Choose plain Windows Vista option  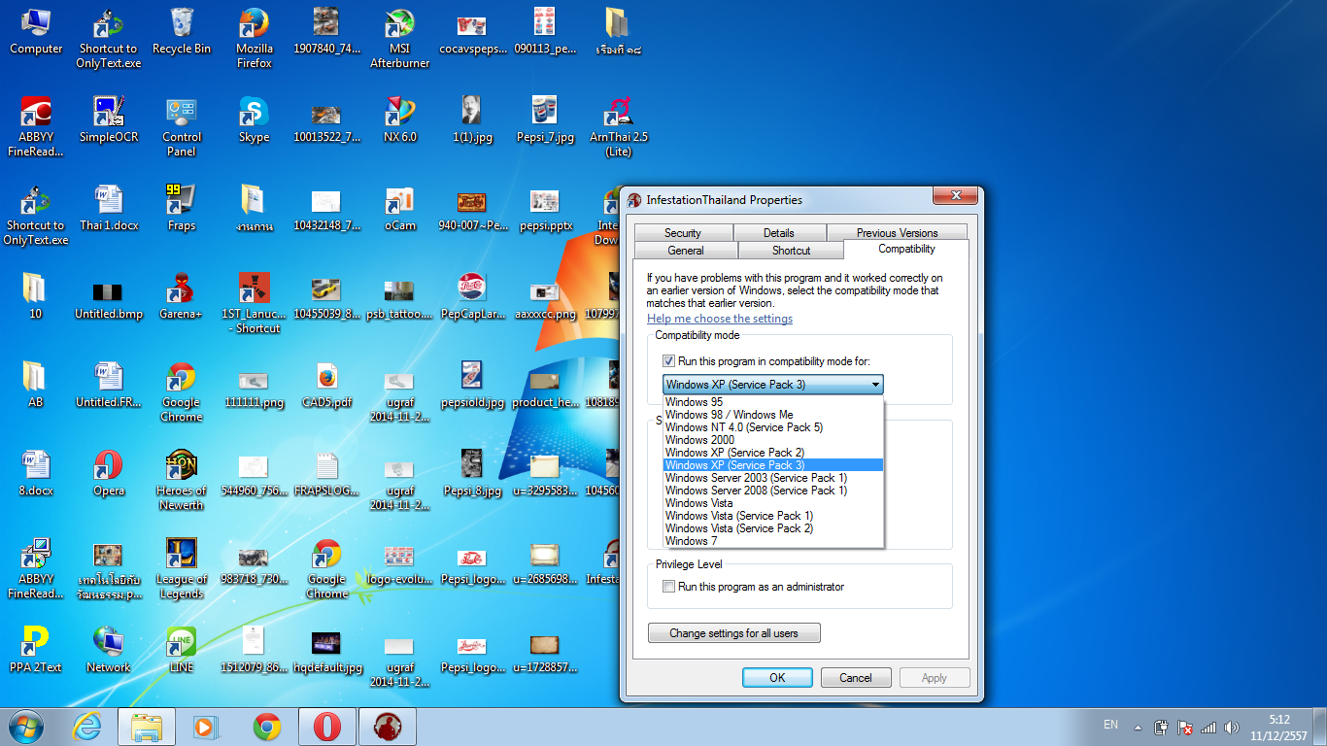pyautogui.click(x=773, y=503)
